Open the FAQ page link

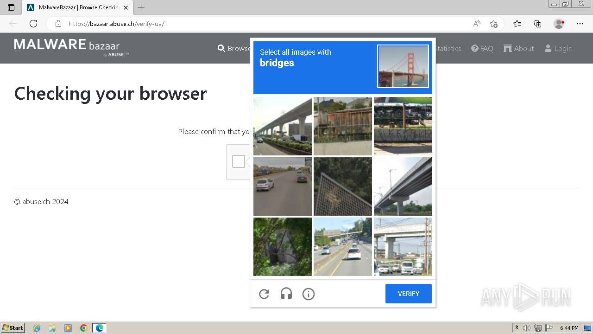pos(482,48)
